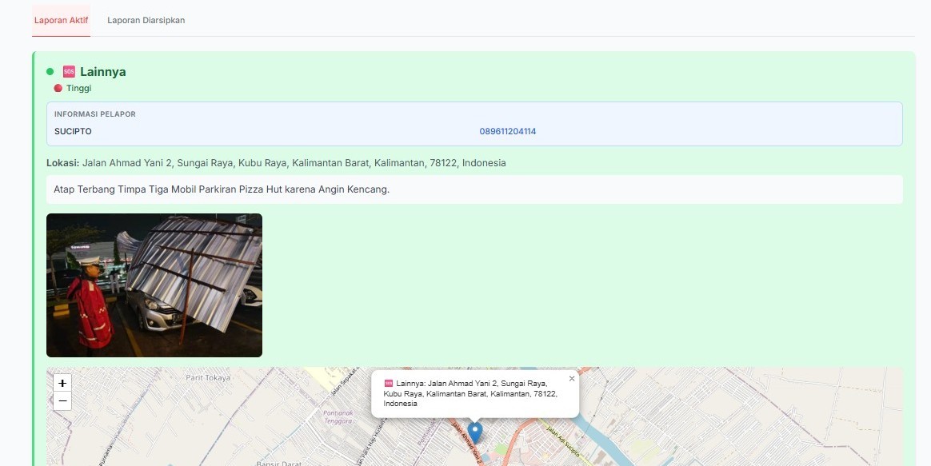Click the green status dot before Lainnya
The width and height of the screenshot is (931, 466).
[50, 72]
